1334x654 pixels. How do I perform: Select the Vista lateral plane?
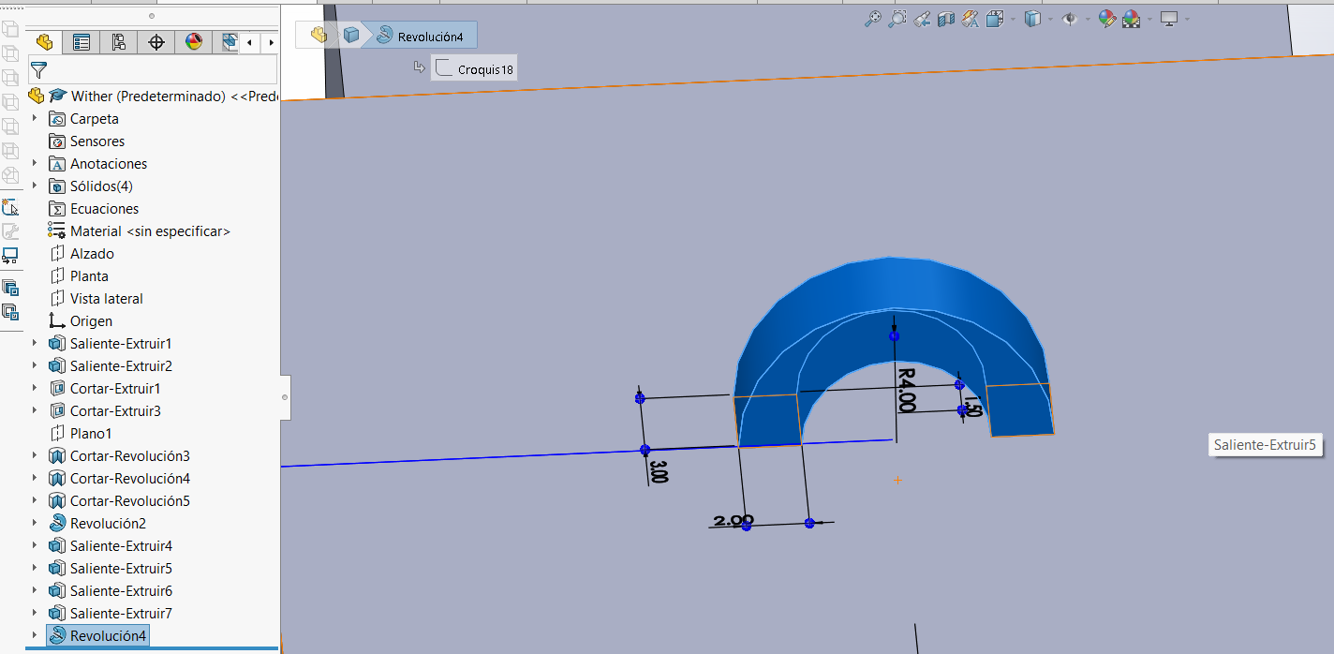(107, 299)
